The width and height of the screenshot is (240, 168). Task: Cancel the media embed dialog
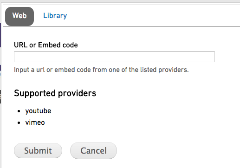93,150
